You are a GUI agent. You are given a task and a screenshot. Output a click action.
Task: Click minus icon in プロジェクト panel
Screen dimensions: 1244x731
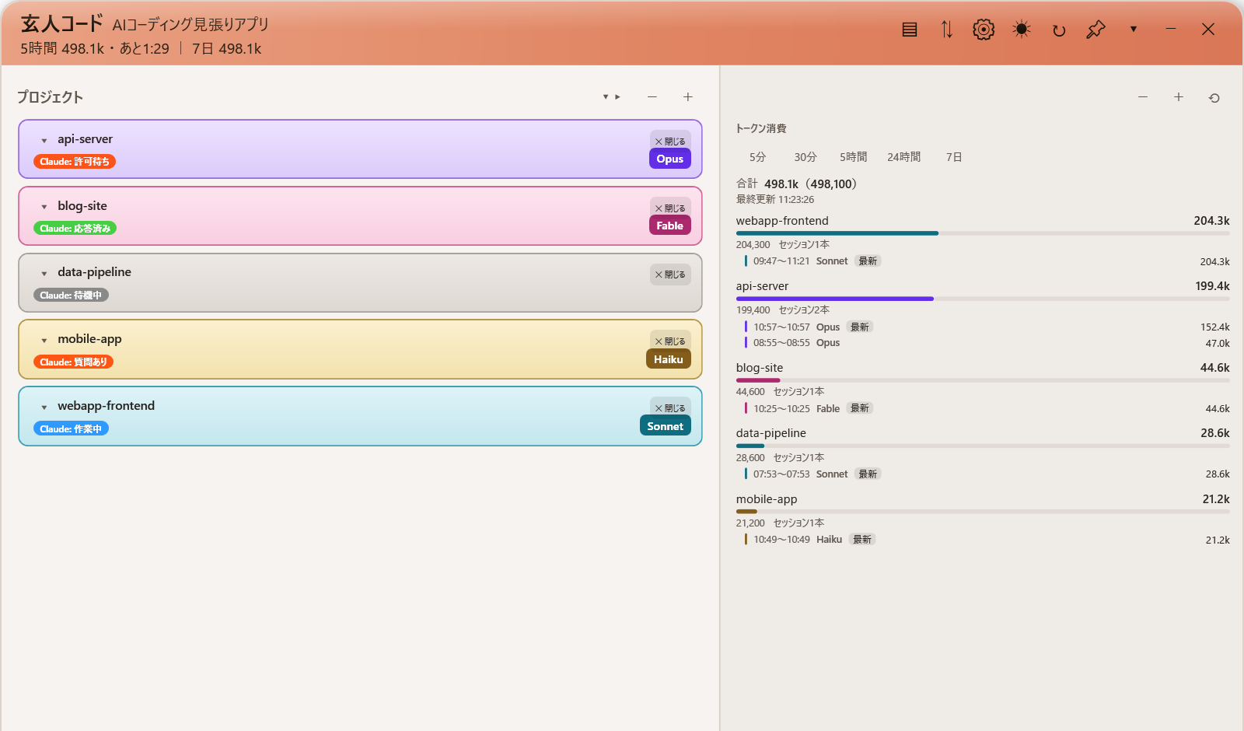[652, 97]
